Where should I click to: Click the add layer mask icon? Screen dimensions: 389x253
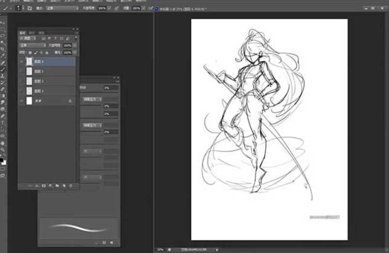point(44,186)
